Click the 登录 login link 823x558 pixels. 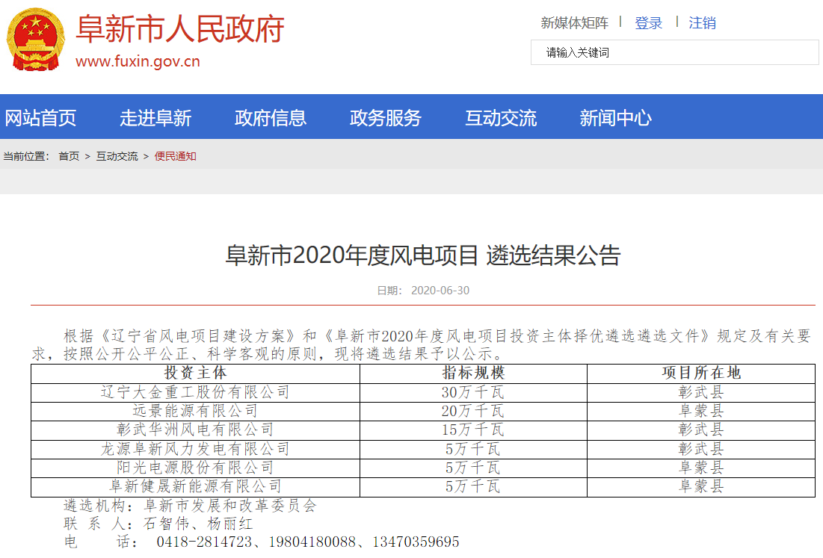[648, 23]
